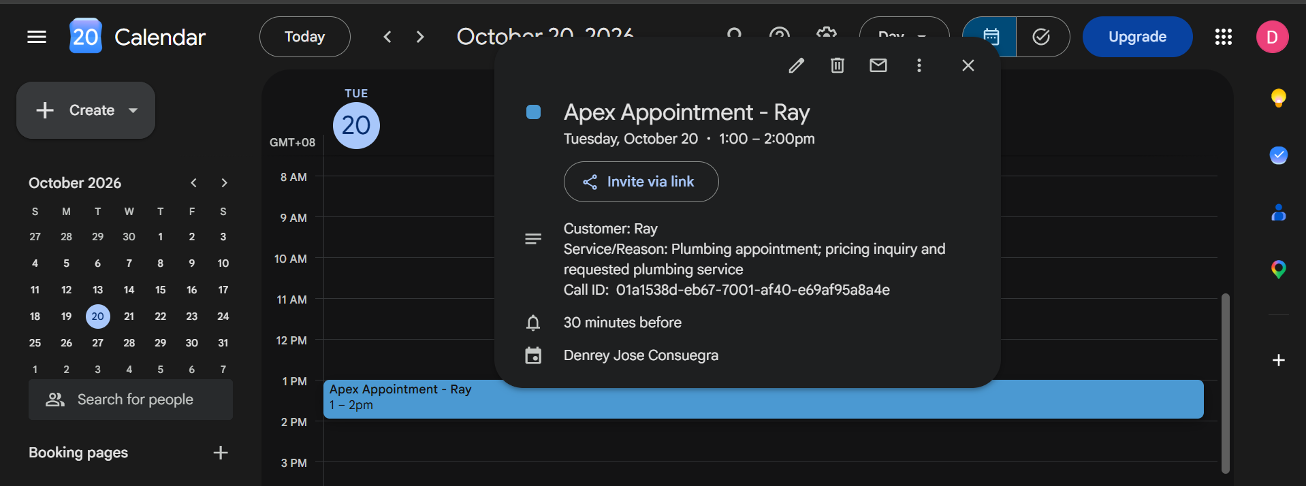This screenshot has height=486, width=1306.
Task: Search for people input field
Action: tap(131, 400)
